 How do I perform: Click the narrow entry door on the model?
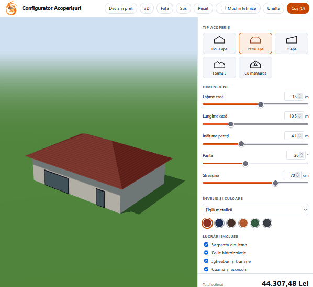(100, 198)
